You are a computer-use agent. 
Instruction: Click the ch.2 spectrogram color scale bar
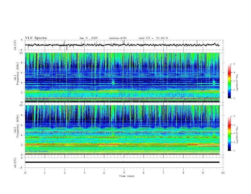tap(229, 133)
